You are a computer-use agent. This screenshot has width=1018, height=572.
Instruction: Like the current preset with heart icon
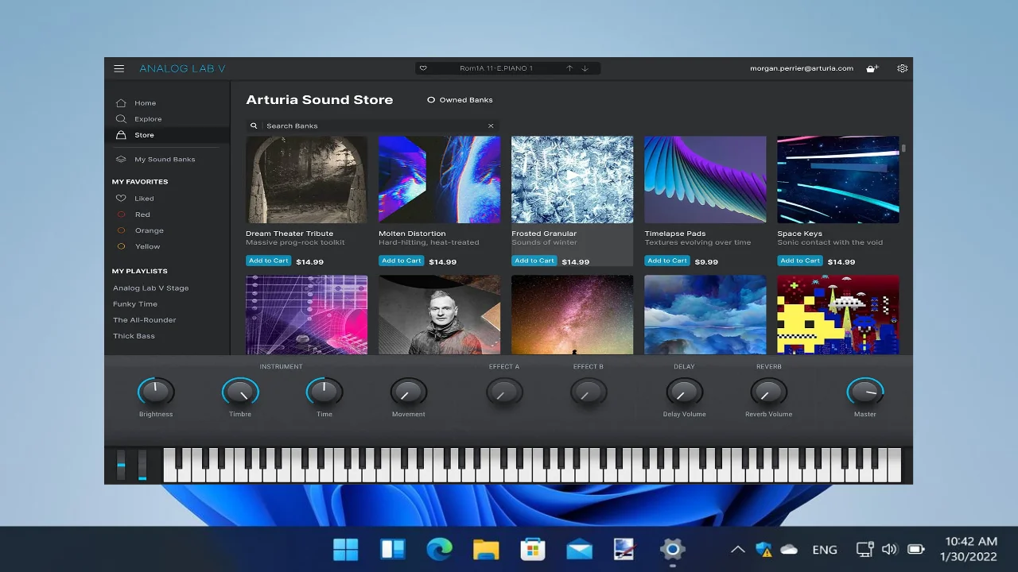pyautogui.click(x=423, y=68)
